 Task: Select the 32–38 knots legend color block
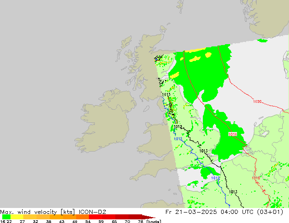pyautogui.click(x=43, y=217)
